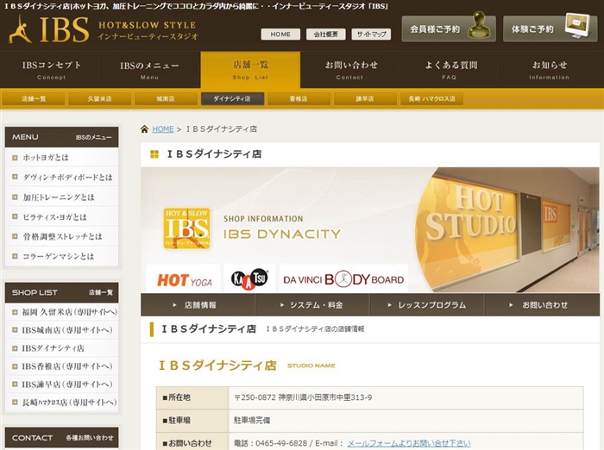
Task: Select the 城南店 sub-navigation tab
Action: pos(166,98)
